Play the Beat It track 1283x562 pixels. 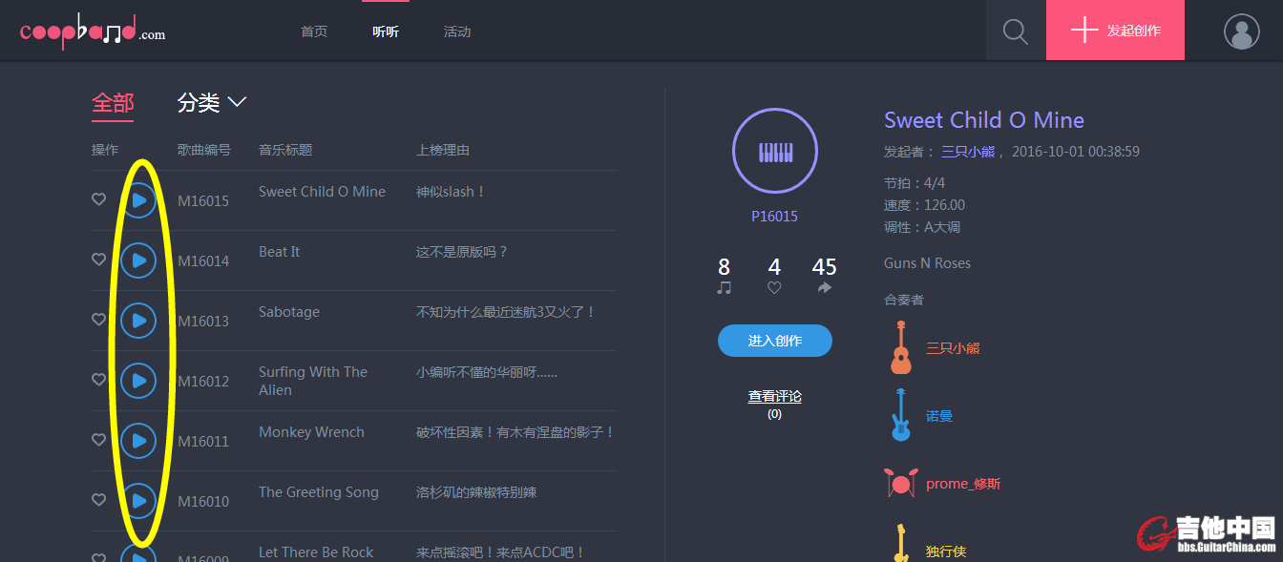click(139, 260)
